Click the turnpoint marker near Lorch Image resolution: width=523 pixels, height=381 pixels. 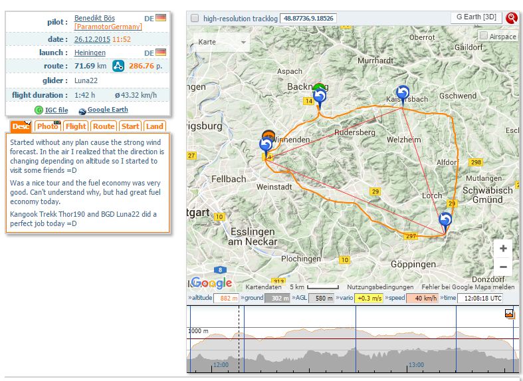[445, 220]
